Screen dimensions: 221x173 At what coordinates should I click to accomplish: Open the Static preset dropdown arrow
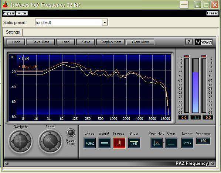point(105,23)
